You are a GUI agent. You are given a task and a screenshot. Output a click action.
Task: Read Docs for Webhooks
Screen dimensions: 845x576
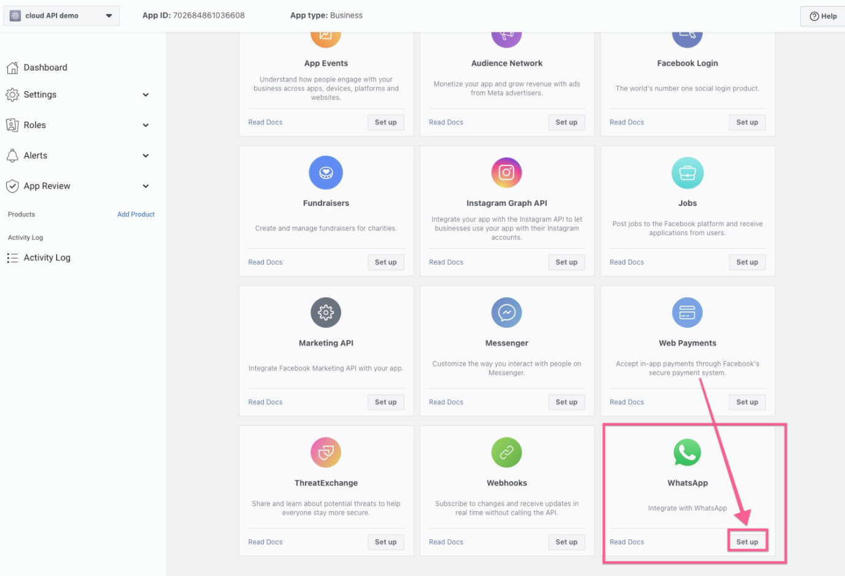(x=446, y=542)
